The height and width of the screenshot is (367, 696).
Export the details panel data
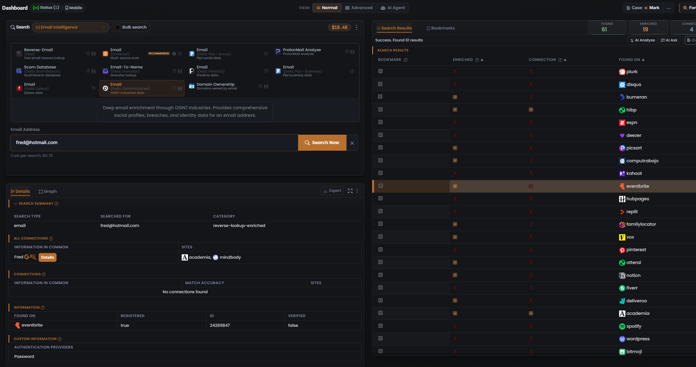pyautogui.click(x=332, y=191)
